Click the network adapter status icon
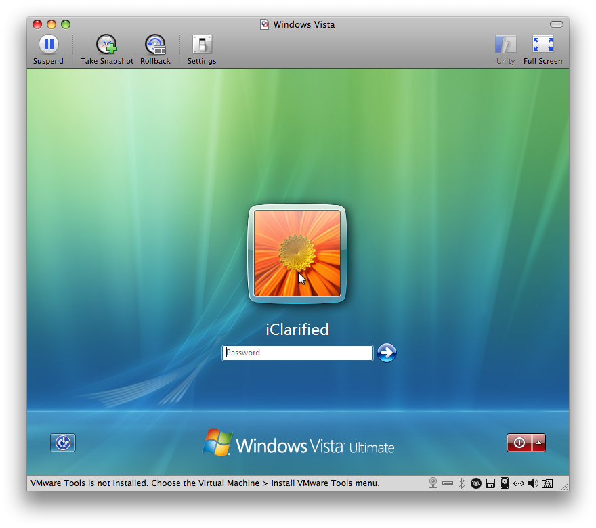Viewport: 596px width, 528px height. pos(519,483)
